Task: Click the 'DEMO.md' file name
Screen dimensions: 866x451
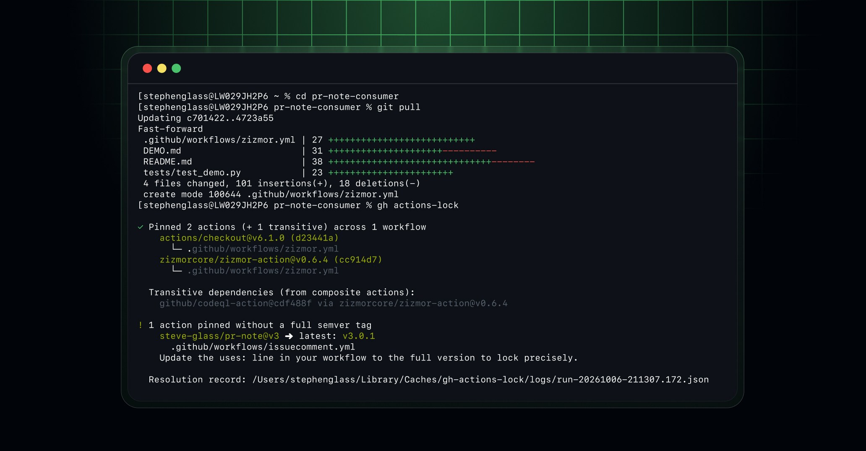Action: 162,151
